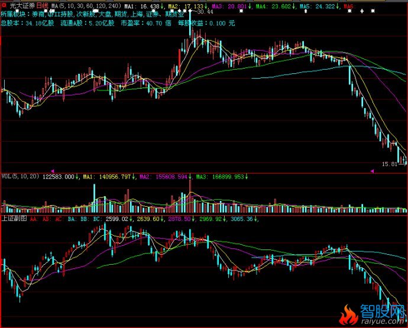This screenshot has width=408, height=328.
Task: Click the 上证副图 sub-chart label
Action: click(x=14, y=219)
